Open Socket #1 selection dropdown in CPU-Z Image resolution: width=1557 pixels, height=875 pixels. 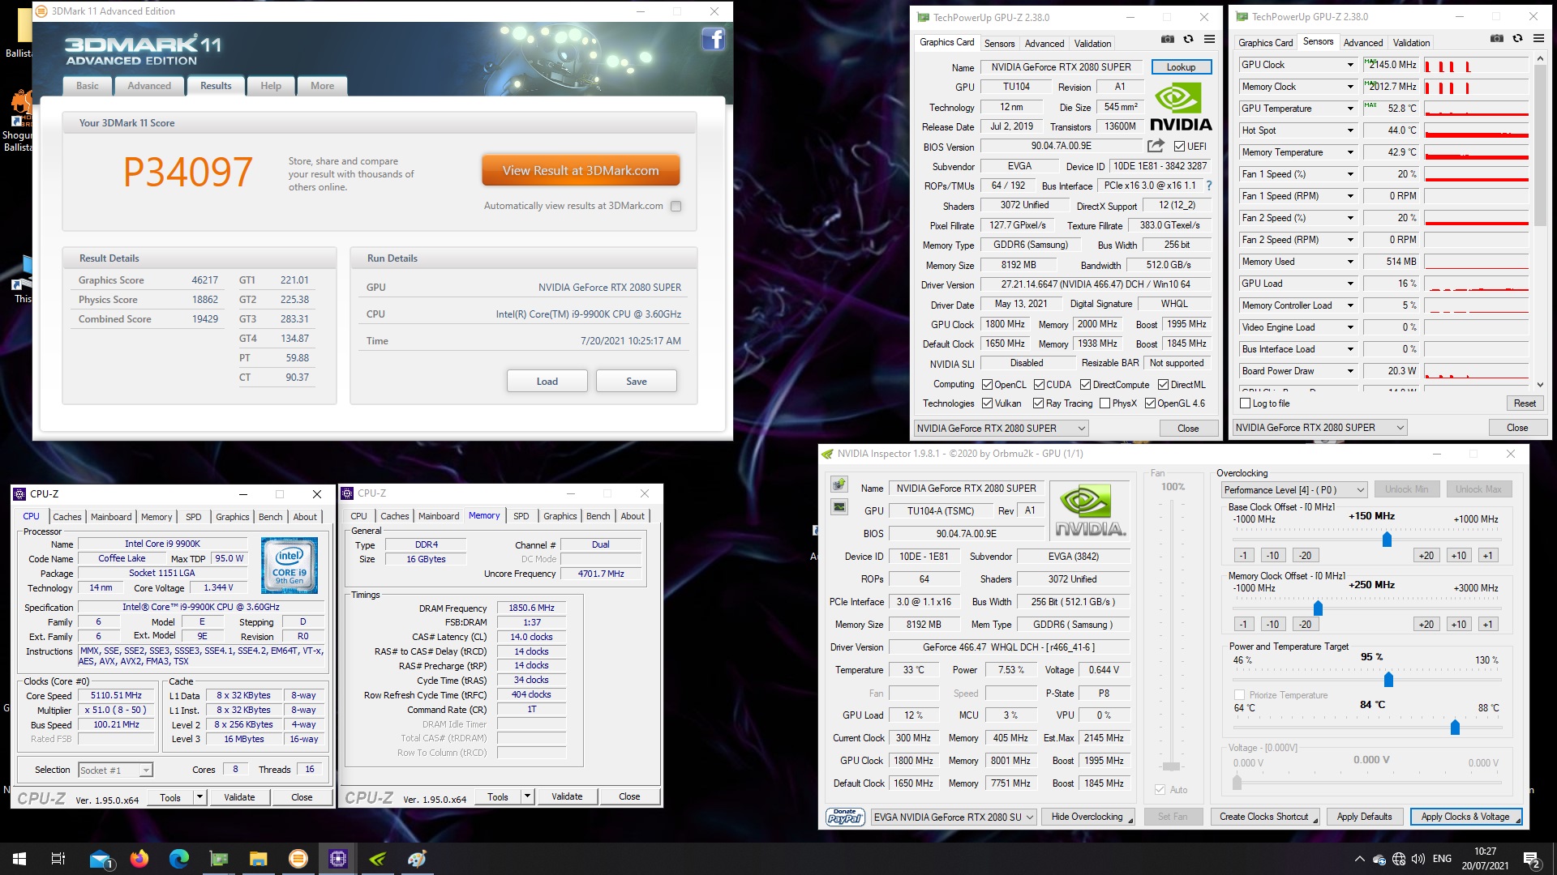[x=115, y=770]
